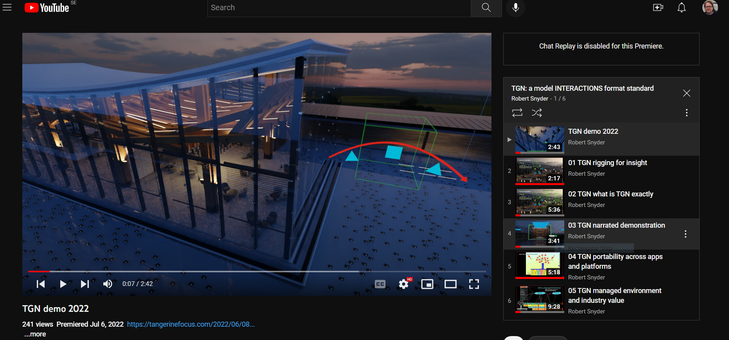
Task: Toggle playlist shuffle
Action: coord(536,113)
